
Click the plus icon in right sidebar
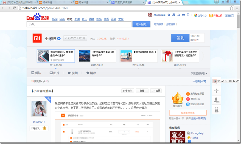click(216, 91)
